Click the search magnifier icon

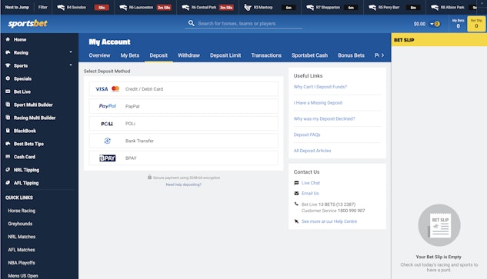click(x=192, y=23)
